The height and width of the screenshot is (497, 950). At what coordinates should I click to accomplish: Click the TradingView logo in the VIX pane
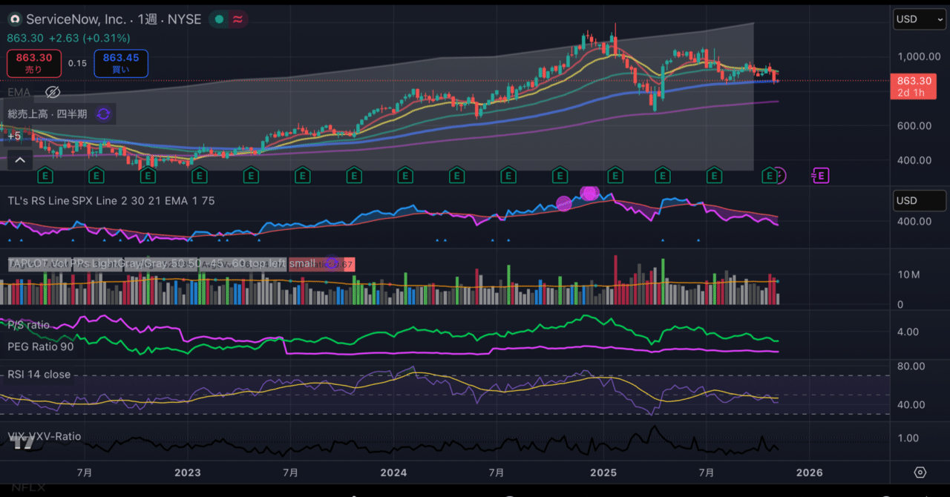pos(23,443)
